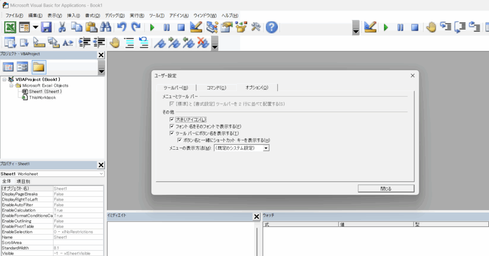This screenshot has width=489, height=256.
Task: Open the Properties Window toolbar icon
Action: coord(227,27)
